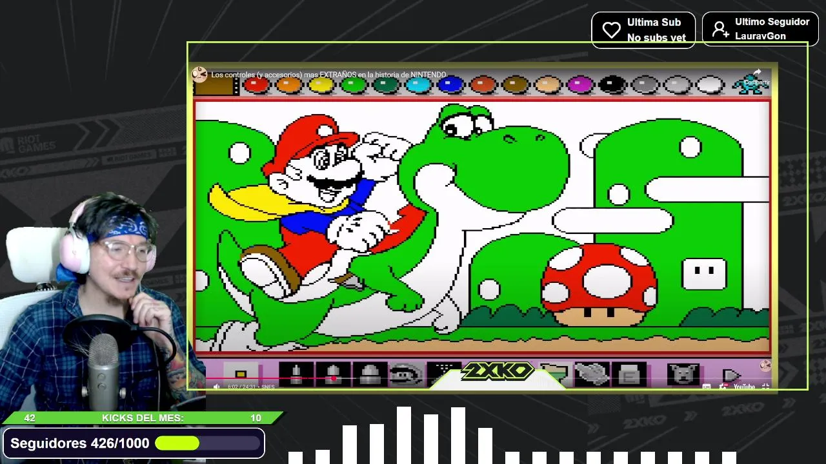Viewport: 826px width, 464px height.
Task: Select the airbrush spray tool
Action: tap(444, 371)
